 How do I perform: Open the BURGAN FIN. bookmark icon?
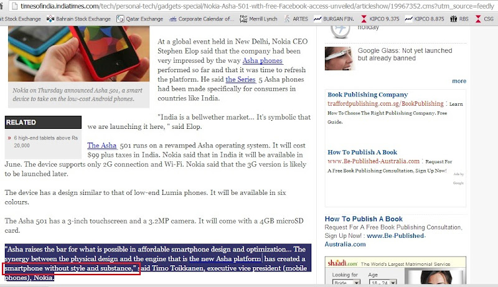[x=317, y=19]
